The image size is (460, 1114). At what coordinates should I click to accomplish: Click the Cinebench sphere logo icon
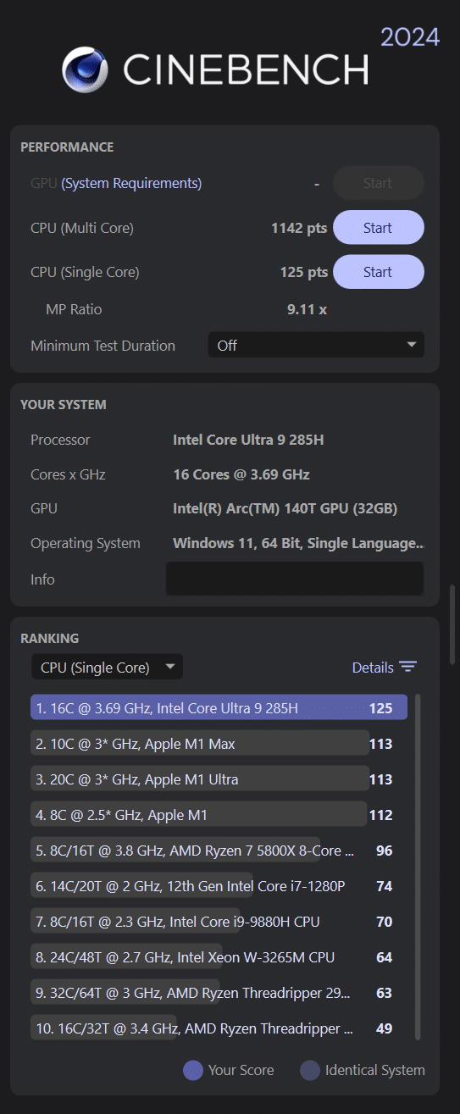[86, 69]
